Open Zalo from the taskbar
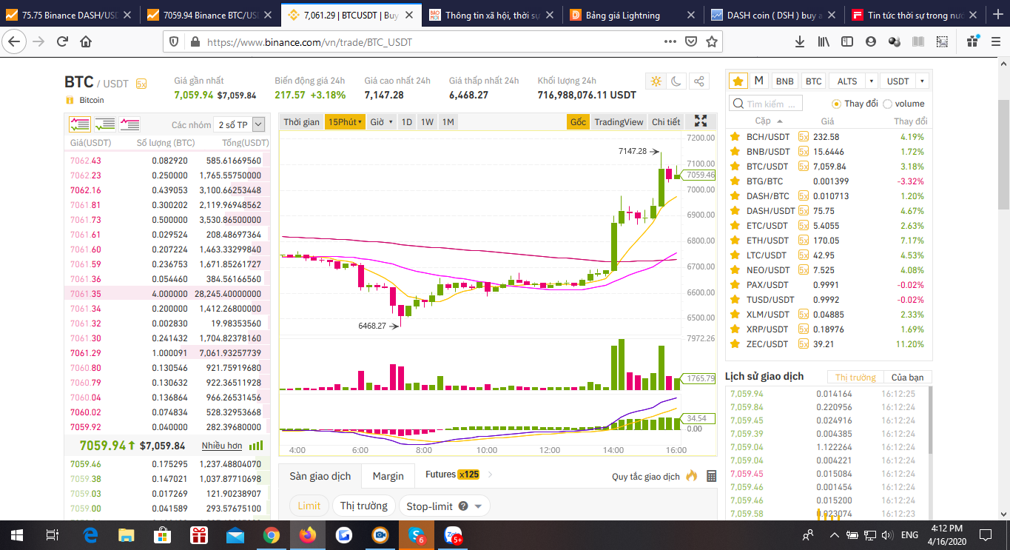The width and height of the screenshot is (1010, 550). tap(452, 535)
